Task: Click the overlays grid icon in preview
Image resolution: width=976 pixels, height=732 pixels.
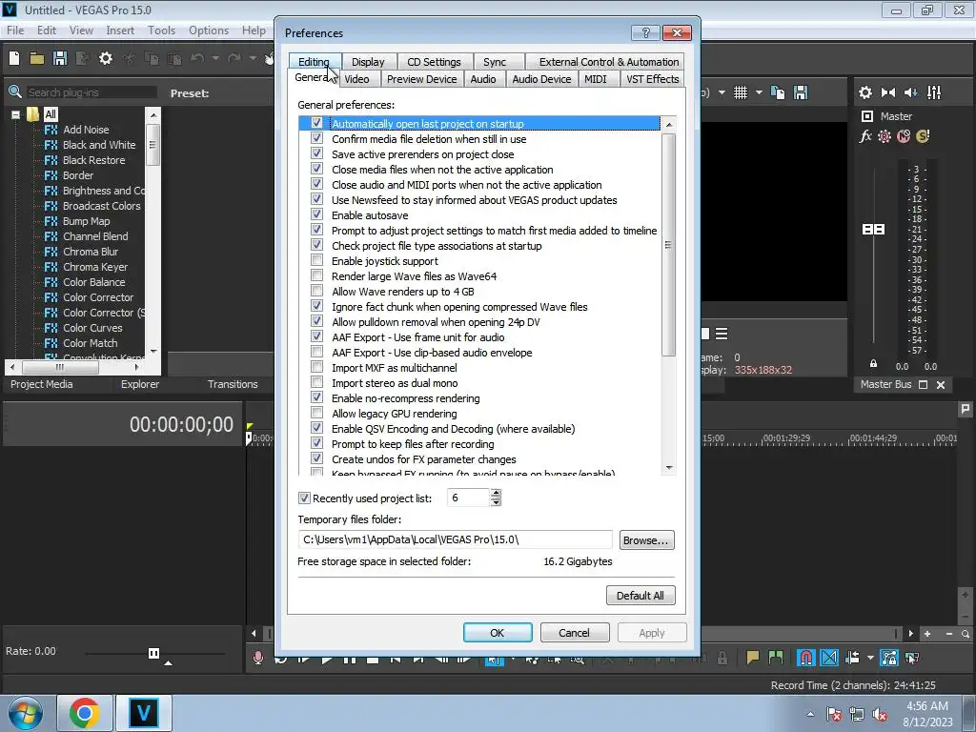Action: click(x=740, y=92)
